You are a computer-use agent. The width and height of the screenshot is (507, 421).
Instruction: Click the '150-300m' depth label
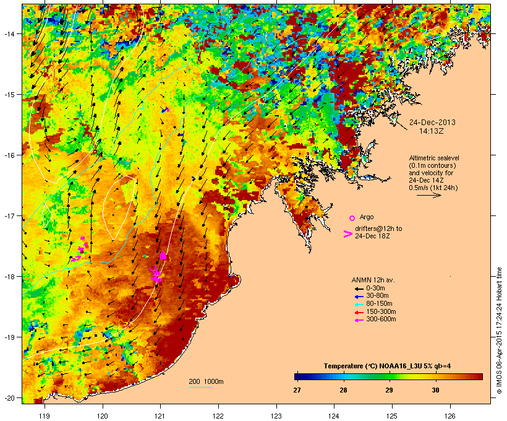(x=381, y=311)
